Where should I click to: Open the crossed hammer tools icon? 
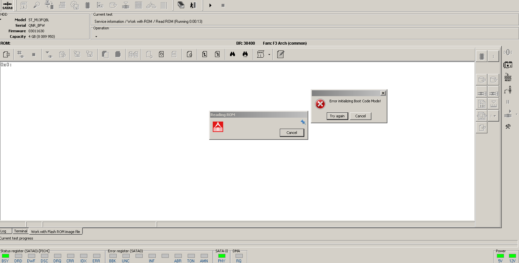pyautogui.click(x=508, y=126)
